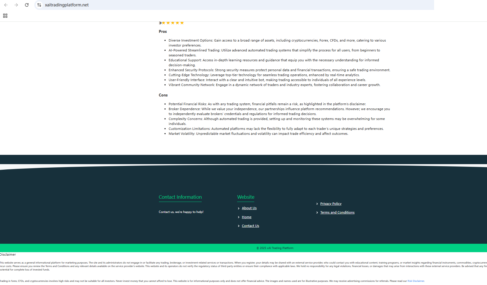Select the Broker Dependence bullet
Screen dimensions: 487x285
[x=279, y=111]
